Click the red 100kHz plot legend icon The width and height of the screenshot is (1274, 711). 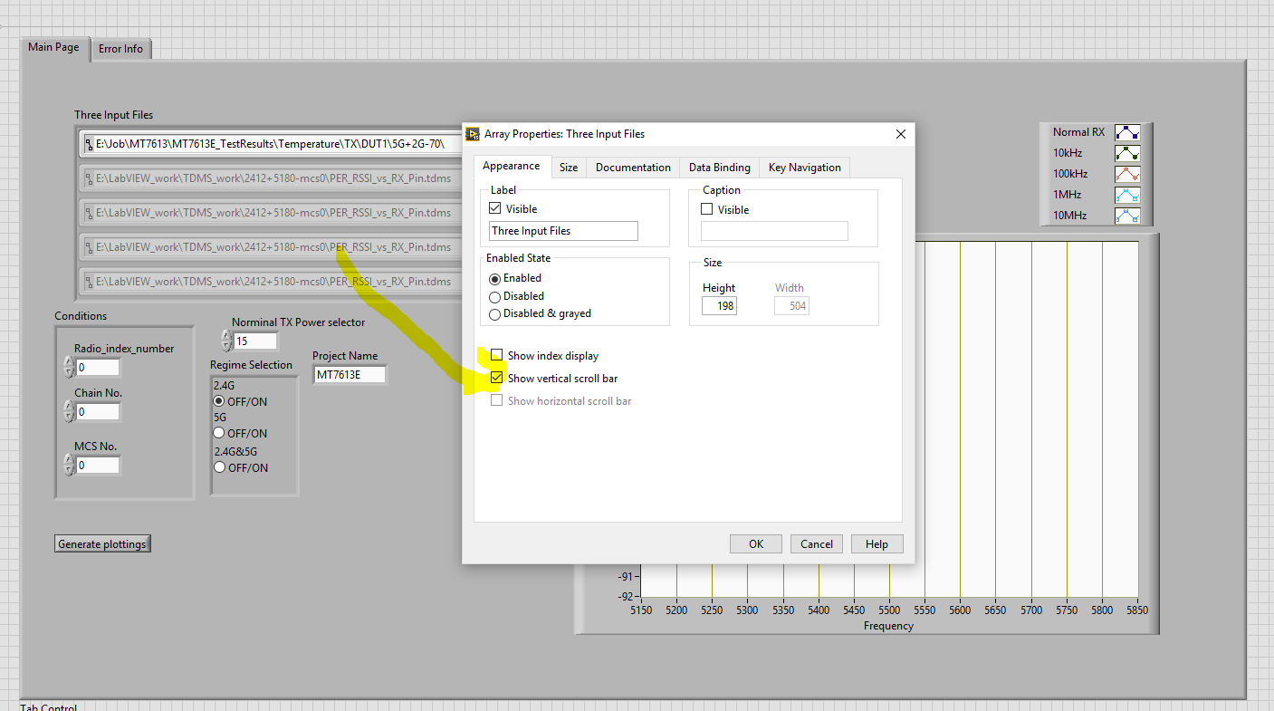coord(1126,173)
